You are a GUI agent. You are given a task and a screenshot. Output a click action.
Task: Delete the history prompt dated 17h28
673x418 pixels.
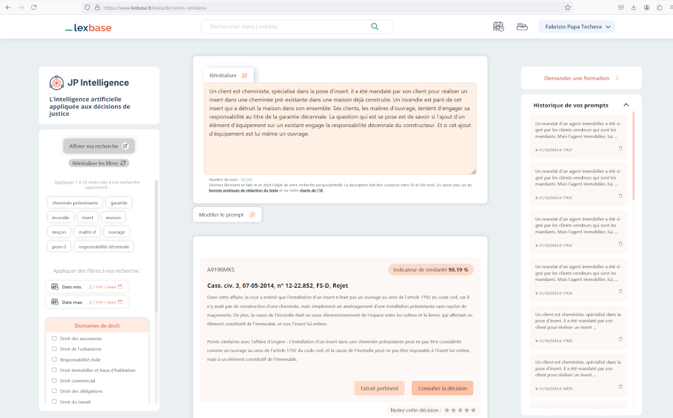pyautogui.click(x=621, y=292)
